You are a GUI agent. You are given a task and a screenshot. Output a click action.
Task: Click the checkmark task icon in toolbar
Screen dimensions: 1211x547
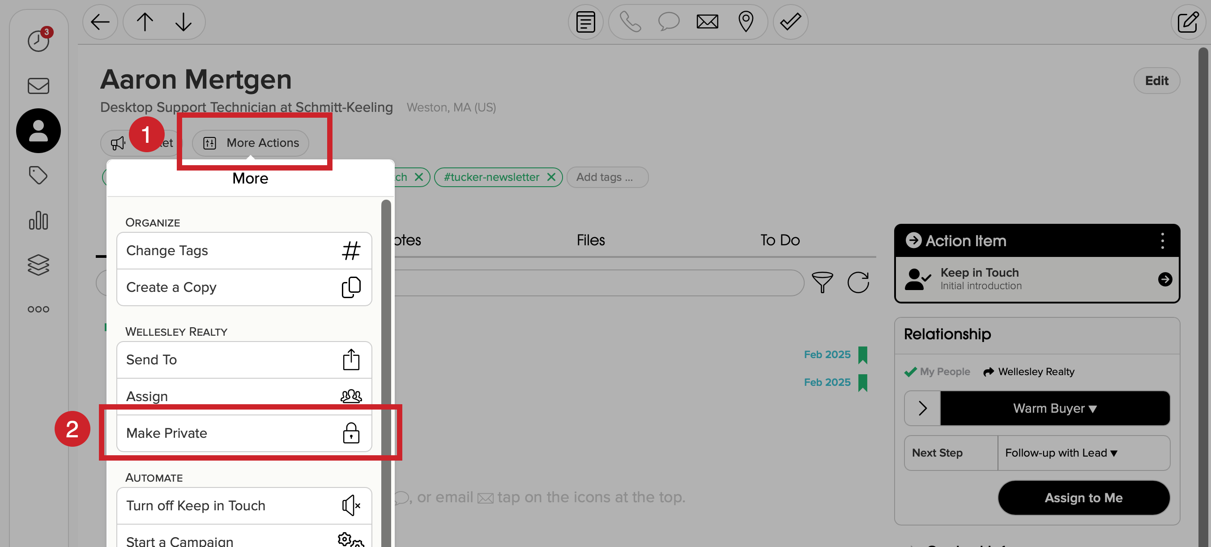point(790,21)
